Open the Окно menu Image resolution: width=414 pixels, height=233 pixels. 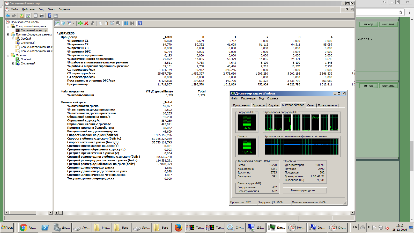pyautogui.click(x=51, y=9)
